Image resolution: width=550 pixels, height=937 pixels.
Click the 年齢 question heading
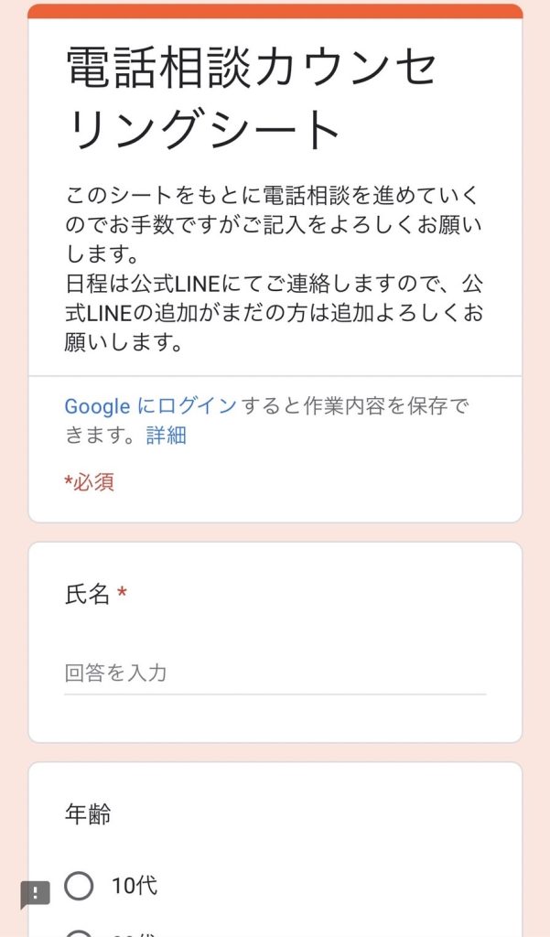click(x=88, y=813)
